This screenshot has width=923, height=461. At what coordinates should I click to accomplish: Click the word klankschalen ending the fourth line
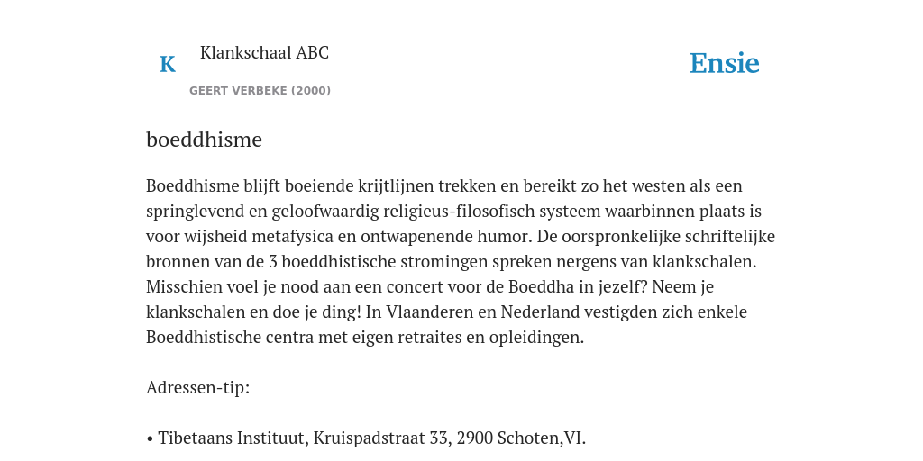coord(704,262)
